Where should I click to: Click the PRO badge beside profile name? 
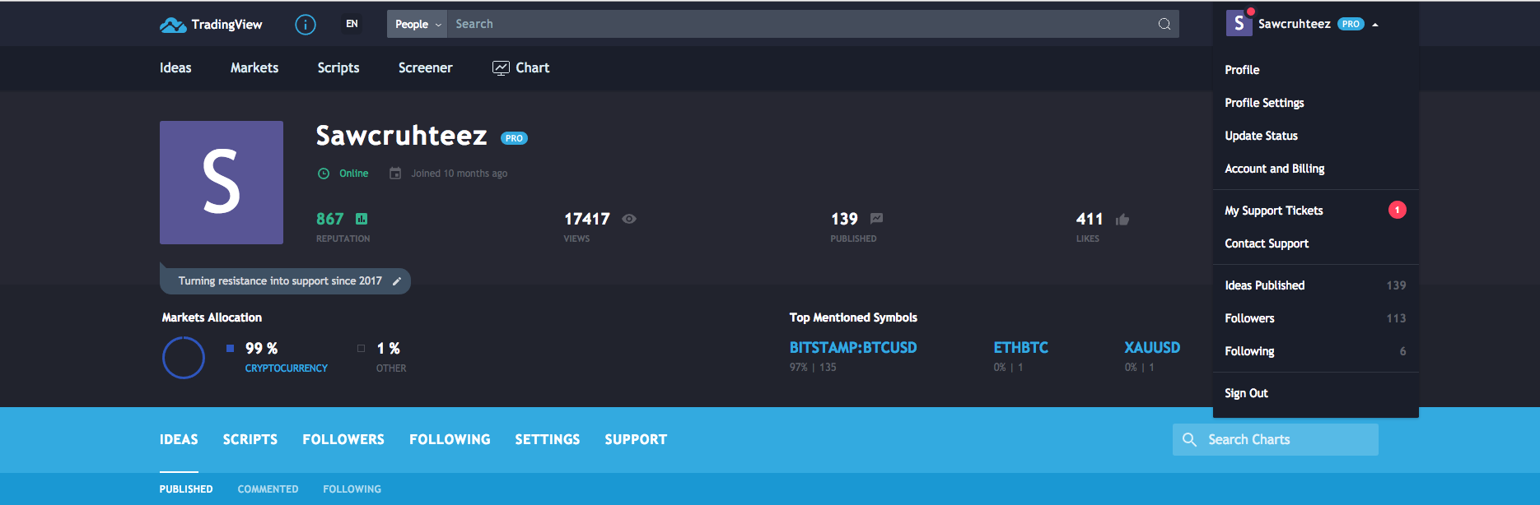(514, 138)
